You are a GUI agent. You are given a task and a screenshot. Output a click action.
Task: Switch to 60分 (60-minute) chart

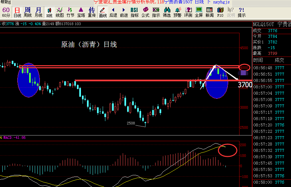click(x=6, y=12)
